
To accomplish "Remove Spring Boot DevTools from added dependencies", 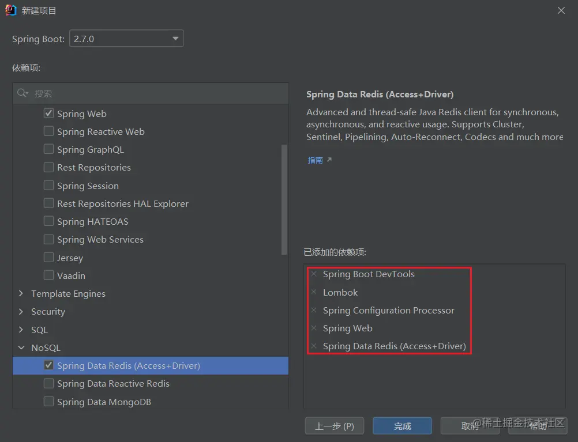I will click(x=314, y=274).
